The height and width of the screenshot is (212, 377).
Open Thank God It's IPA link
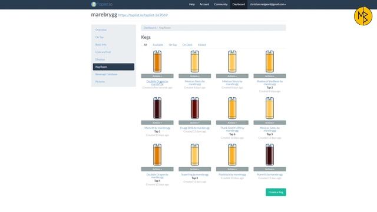tap(232, 130)
